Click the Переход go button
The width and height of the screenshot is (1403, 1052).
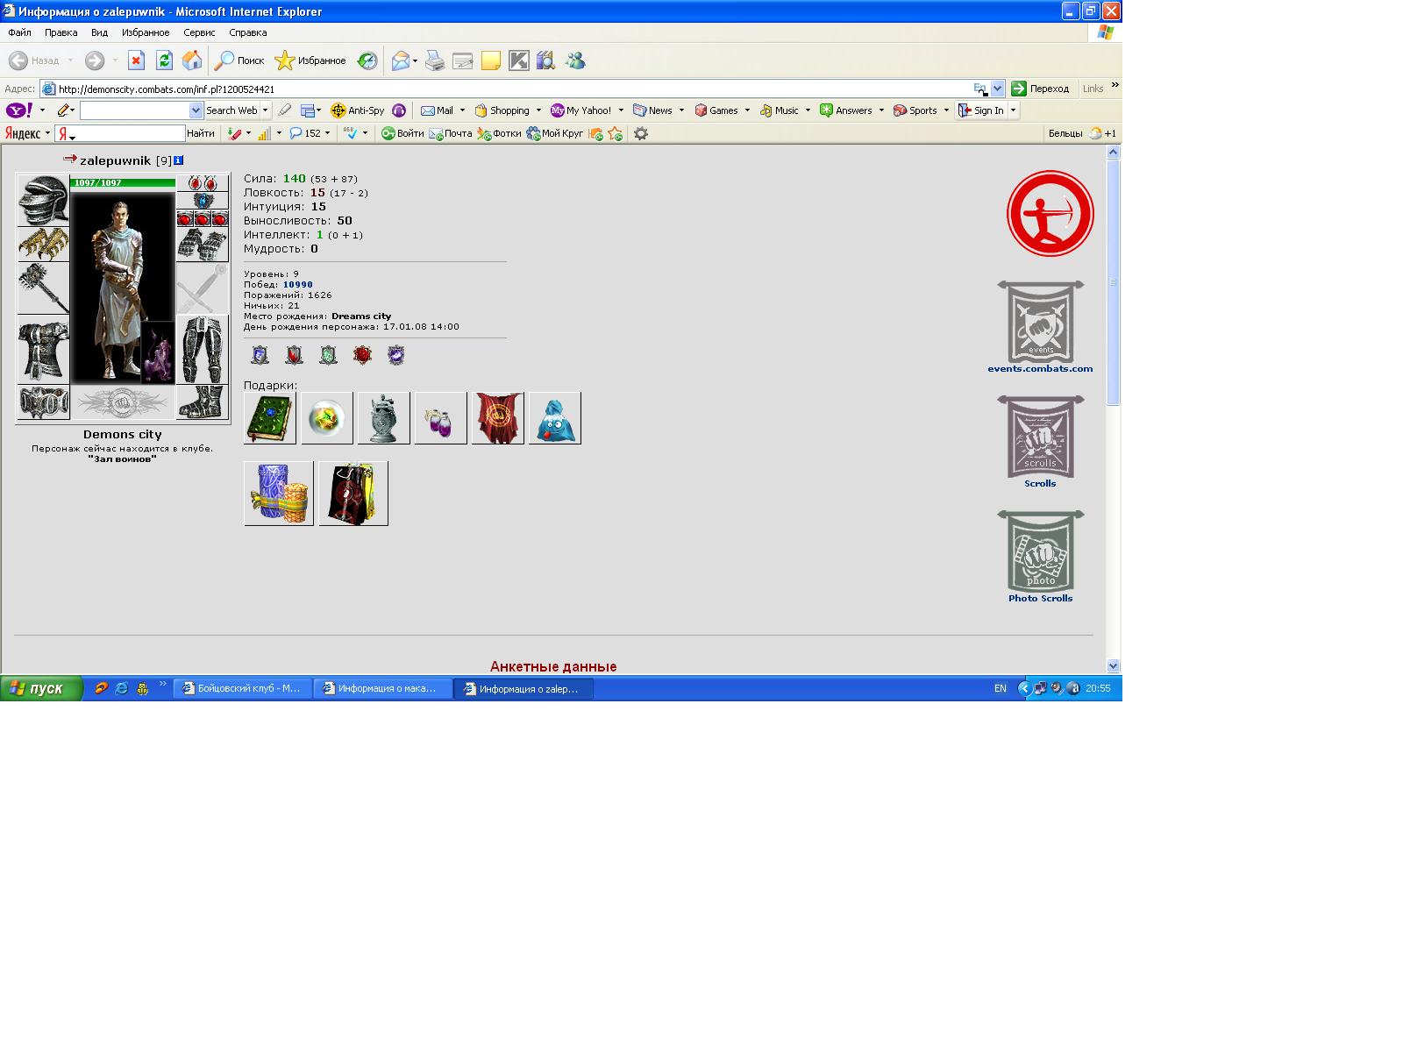pyautogui.click(x=1041, y=89)
